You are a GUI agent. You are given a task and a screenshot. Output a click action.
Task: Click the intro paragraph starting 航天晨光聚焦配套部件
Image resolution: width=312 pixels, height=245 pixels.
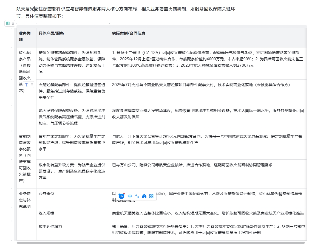coord(126,12)
